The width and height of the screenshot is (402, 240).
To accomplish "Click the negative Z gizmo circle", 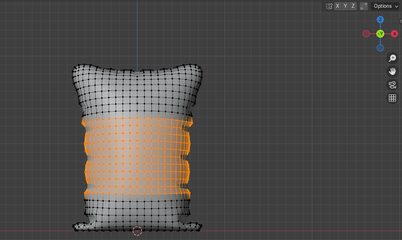I will click(380, 48).
